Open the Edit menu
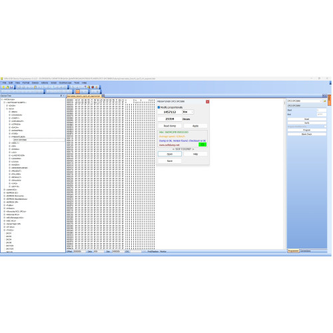The height and width of the screenshot is (333, 333). [11, 83]
